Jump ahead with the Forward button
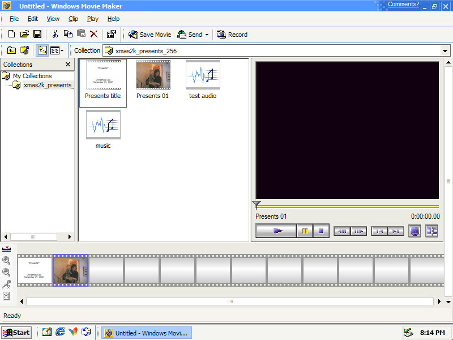 pos(396,231)
